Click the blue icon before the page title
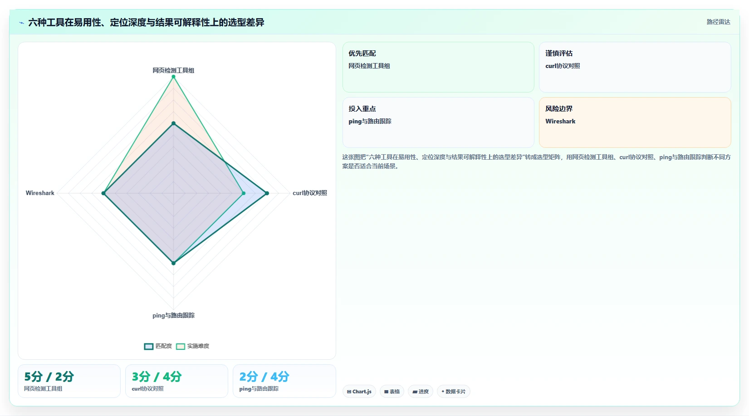749x416 pixels. (21, 22)
